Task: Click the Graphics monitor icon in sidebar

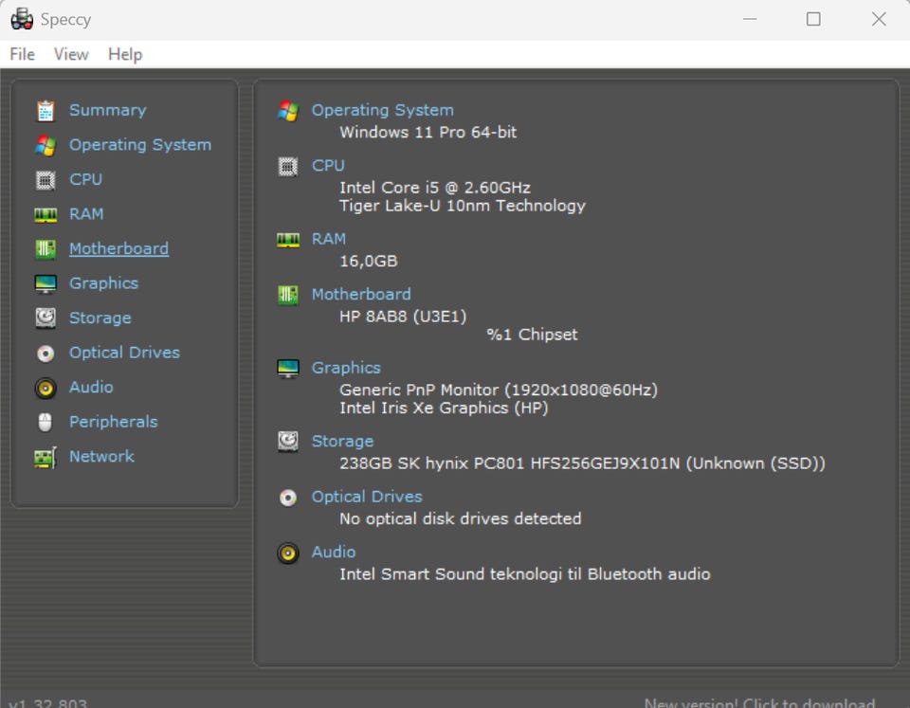Action: [x=45, y=283]
